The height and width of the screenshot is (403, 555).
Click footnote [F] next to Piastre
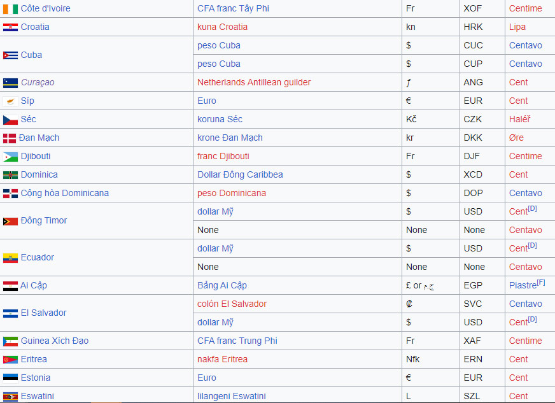[x=541, y=282]
